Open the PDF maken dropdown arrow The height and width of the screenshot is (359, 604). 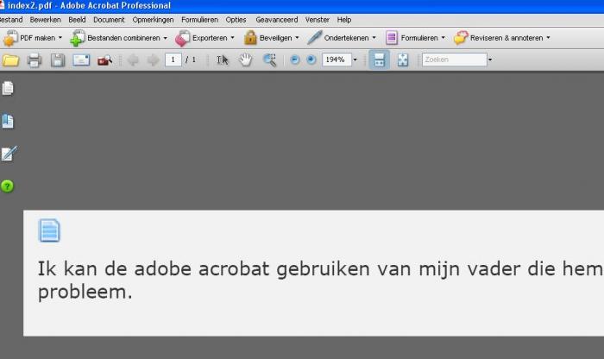60,38
